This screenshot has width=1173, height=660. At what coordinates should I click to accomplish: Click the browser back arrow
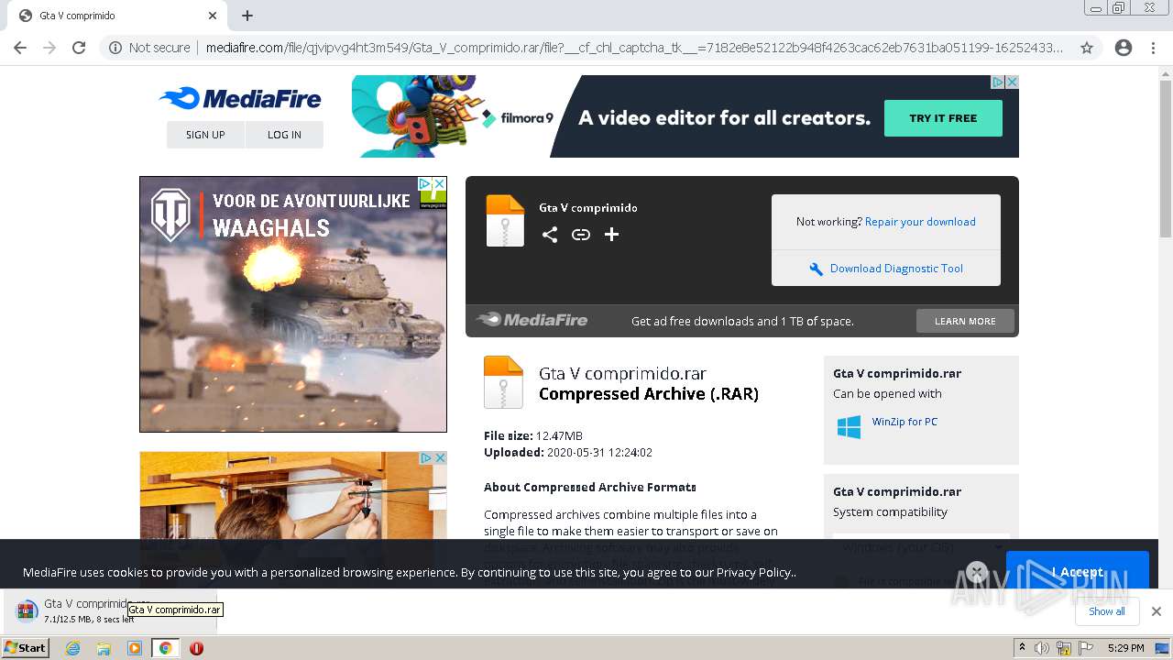pyautogui.click(x=20, y=48)
